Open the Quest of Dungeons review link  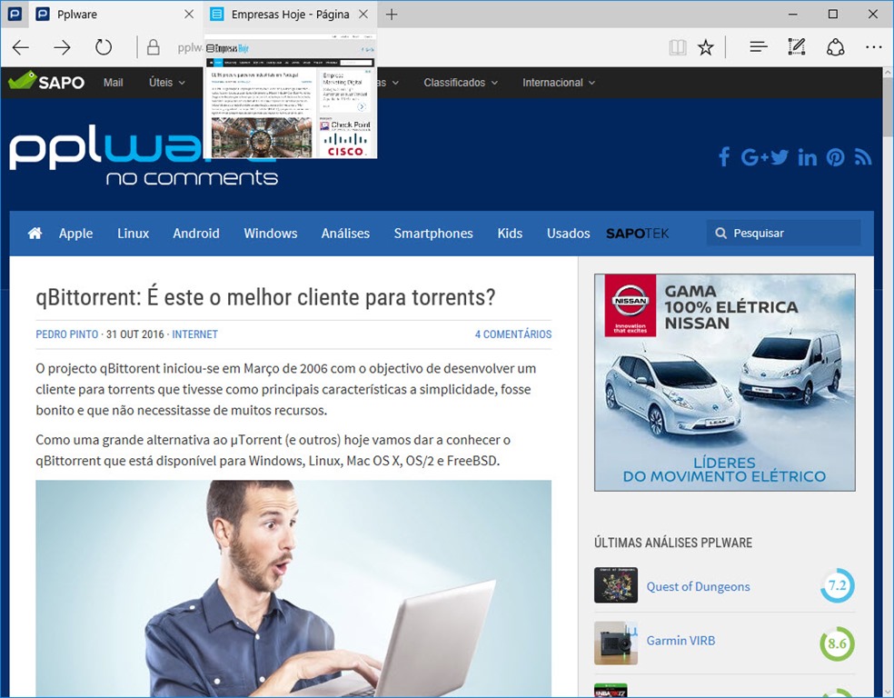tap(698, 586)
